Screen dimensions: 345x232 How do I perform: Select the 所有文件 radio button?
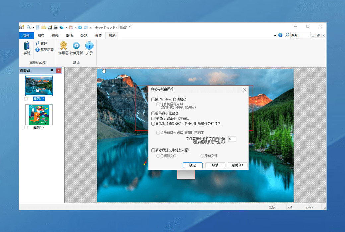[202, 156]
